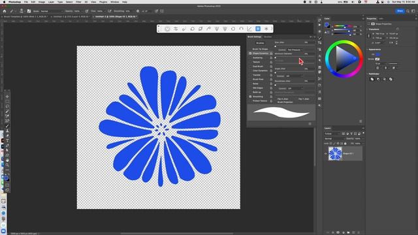Click the round dial icon in floating toolbar

tap(167, 29)
